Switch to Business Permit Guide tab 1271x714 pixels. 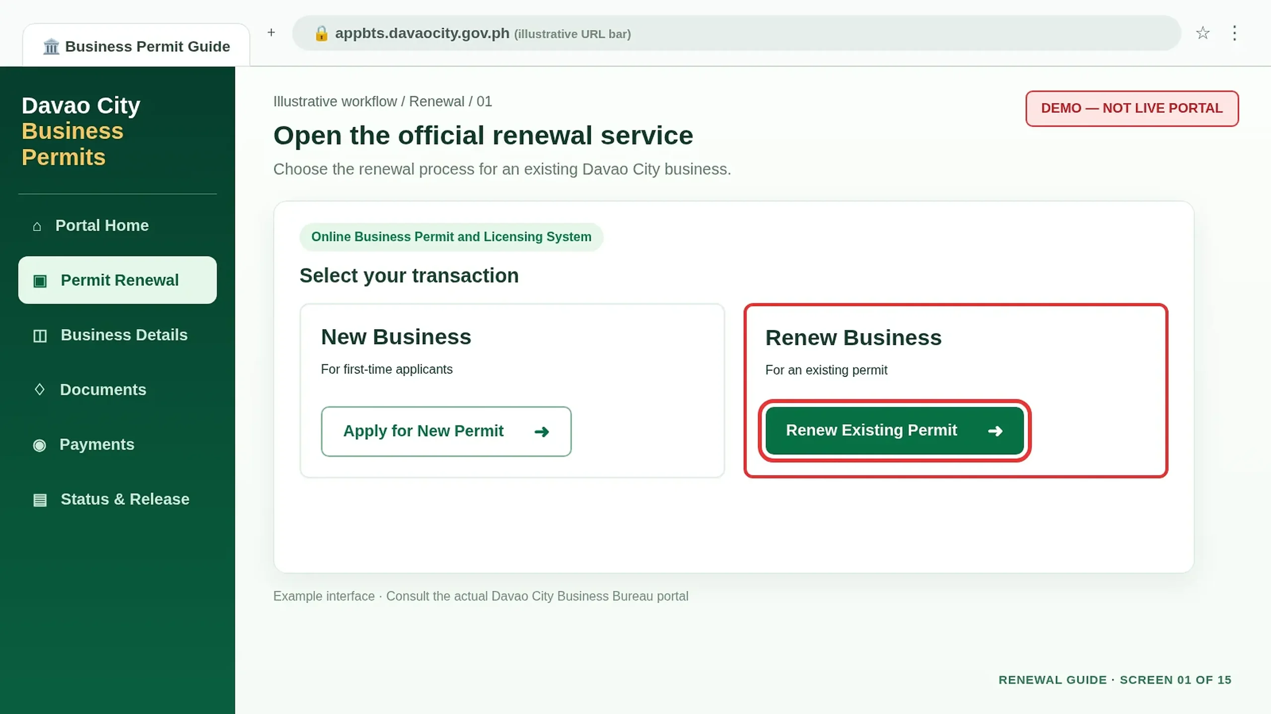point(136,46)
